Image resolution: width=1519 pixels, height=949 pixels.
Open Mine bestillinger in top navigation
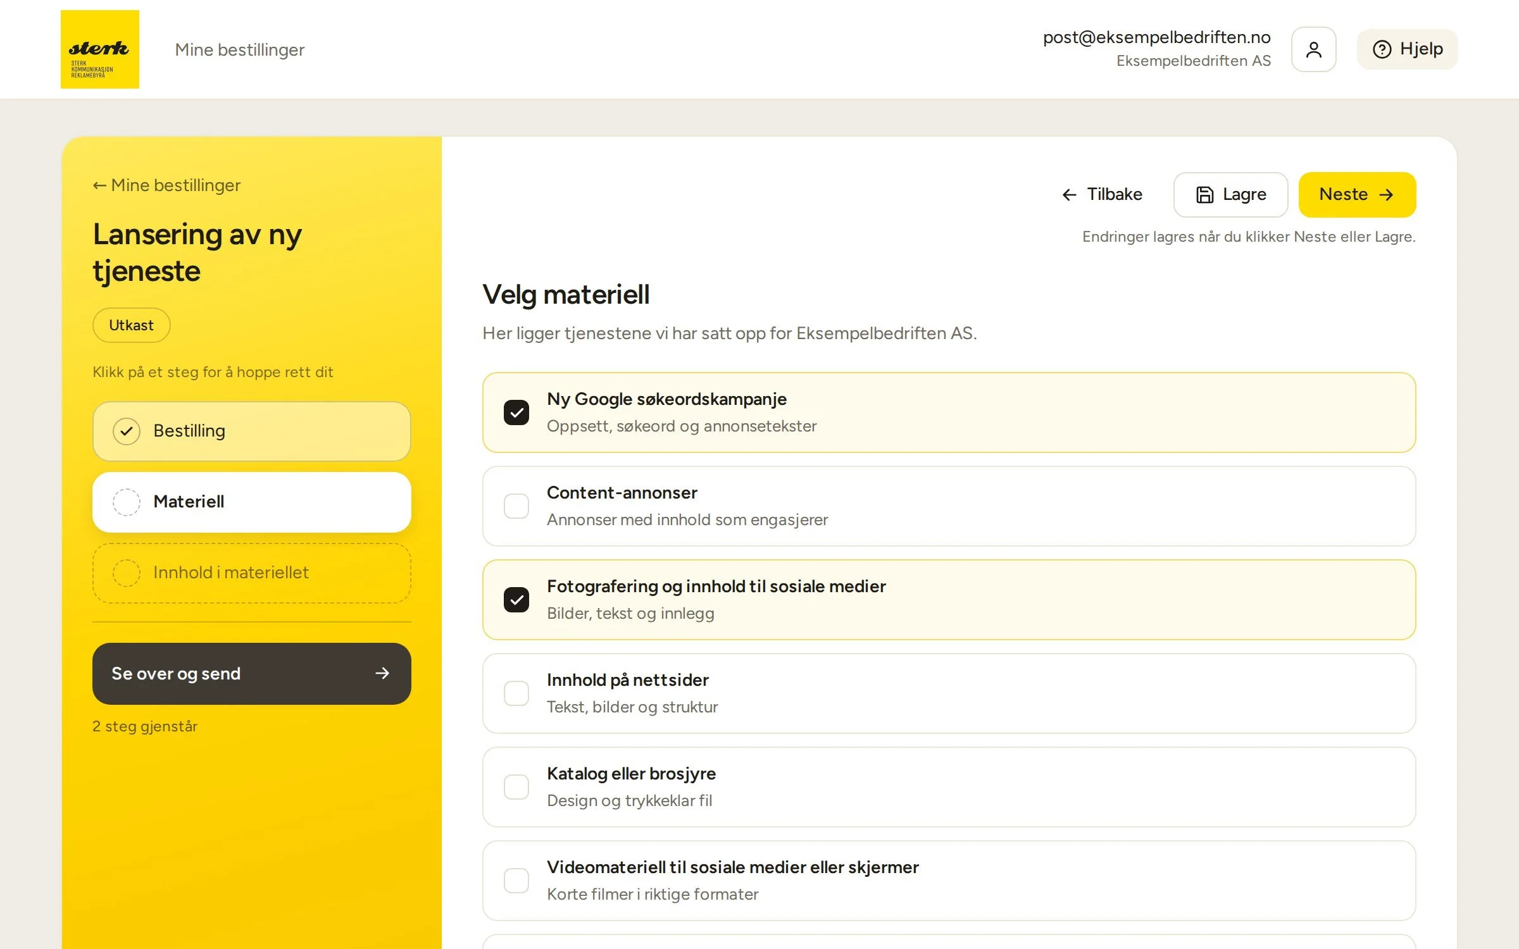click(x=239, y=49)
